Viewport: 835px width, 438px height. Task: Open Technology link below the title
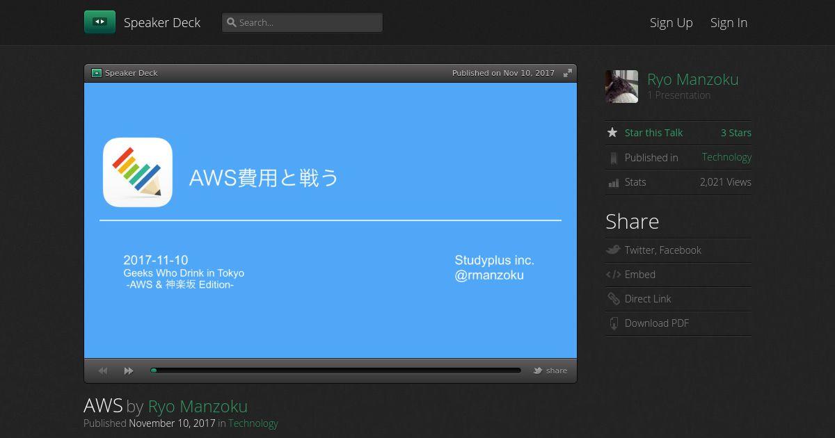tap(253, 423)
